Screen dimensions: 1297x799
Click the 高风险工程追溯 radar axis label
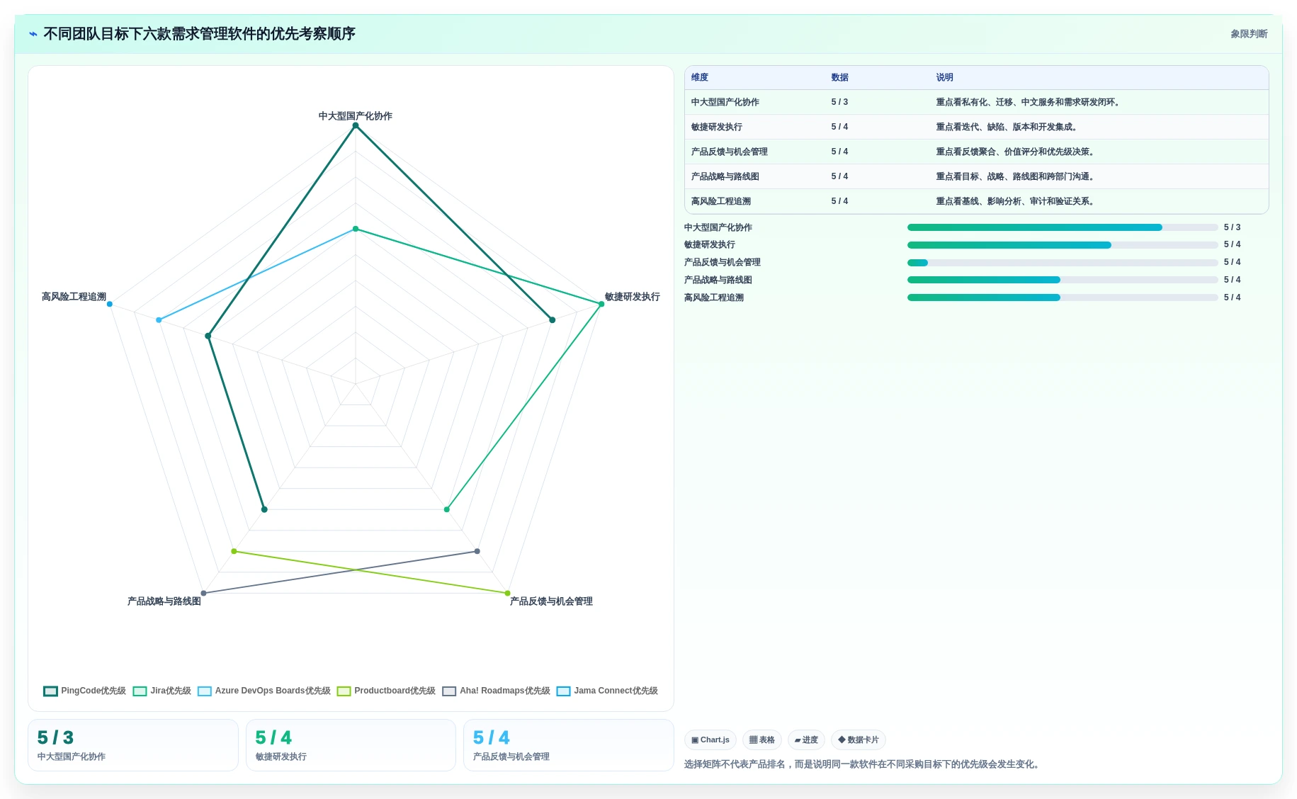coord(74,297)
